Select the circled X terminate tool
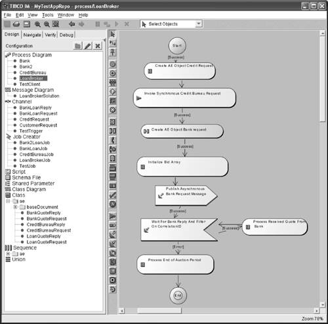The image size is (328, 324). tap(112, 110)
